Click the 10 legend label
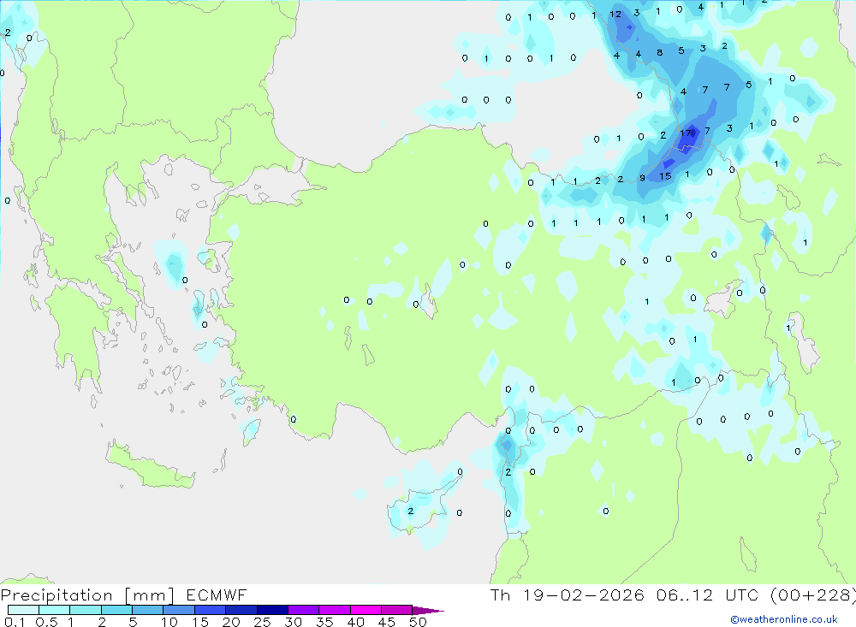The height and width of the screenshot is (627, 856). click(x=169, y=622)
